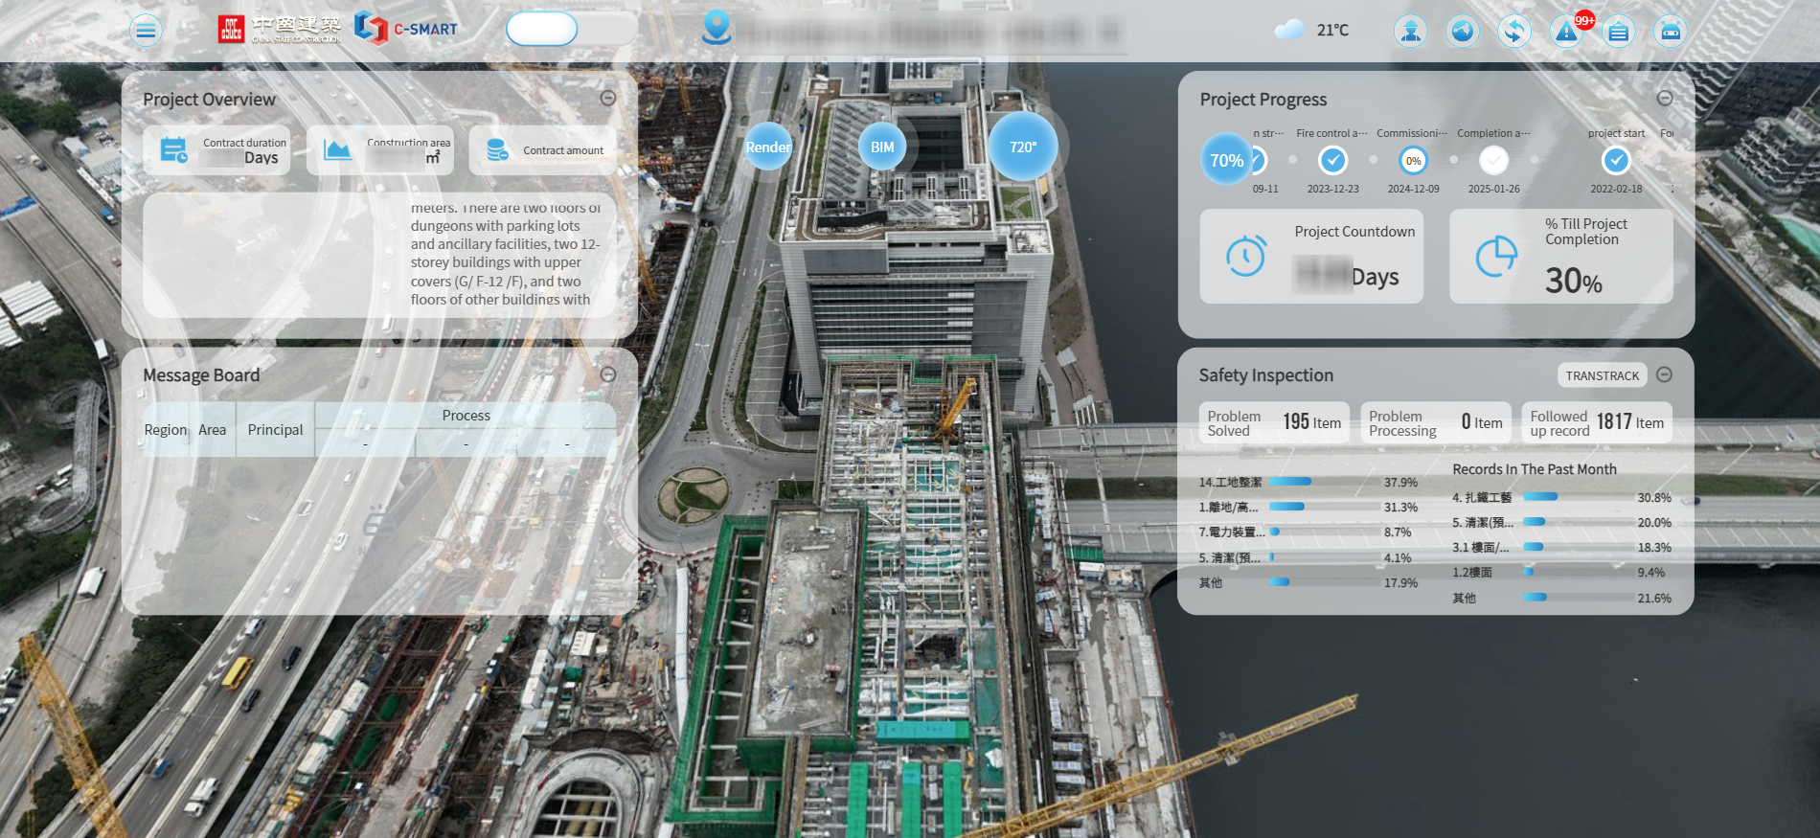Open the globe map icon

1462,32
